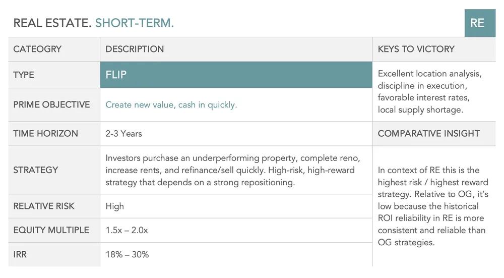Click 'Create new value, cash in quickly' text
The height and width of the screenshot is (278, 504).
click(x=171, y=105)
